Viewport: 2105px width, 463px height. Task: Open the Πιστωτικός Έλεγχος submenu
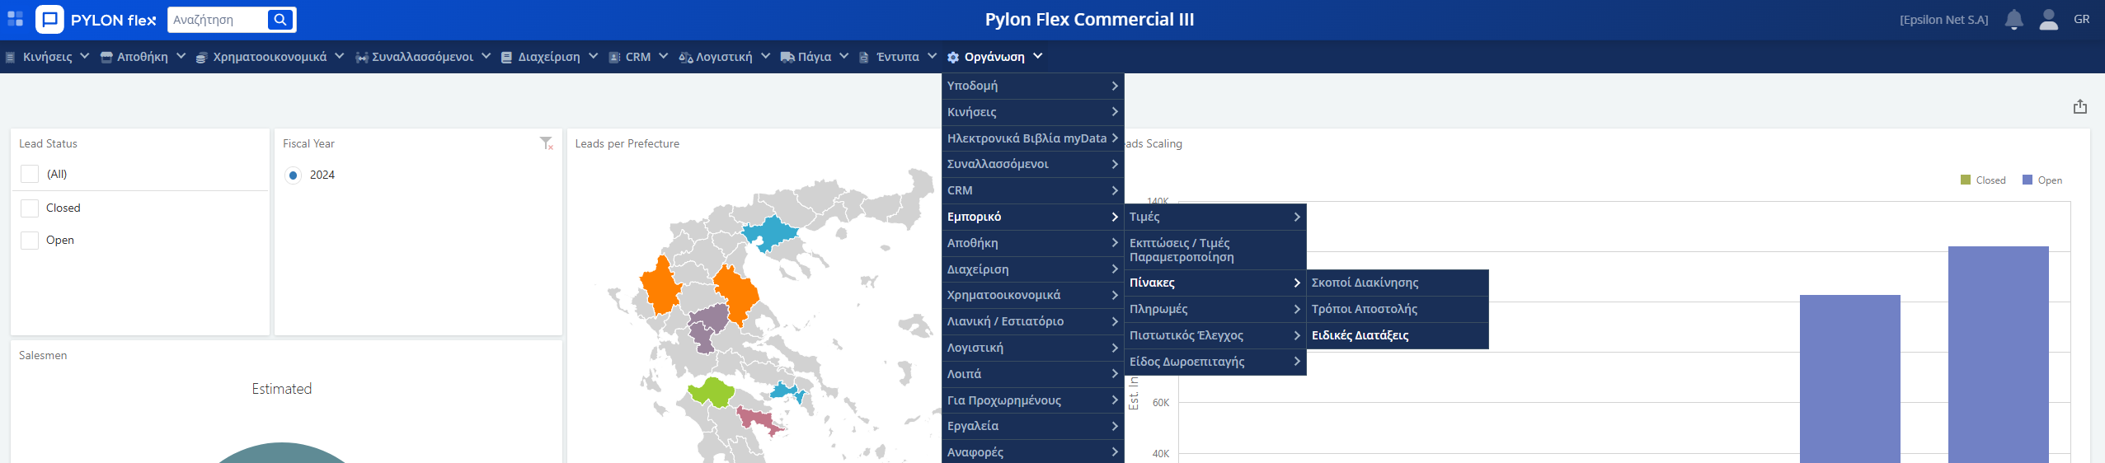click(1215, 335)
